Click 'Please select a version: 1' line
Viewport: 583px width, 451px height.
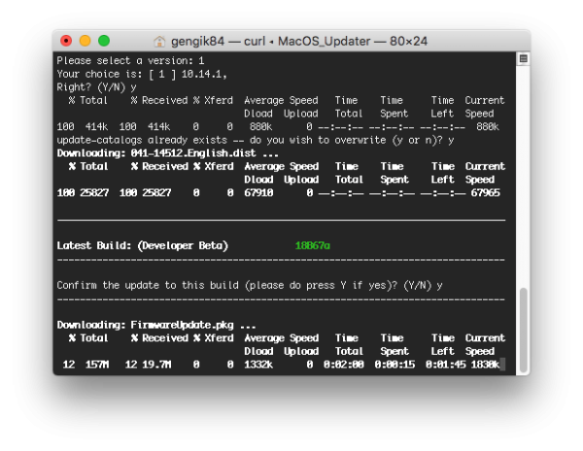(130, 60)
